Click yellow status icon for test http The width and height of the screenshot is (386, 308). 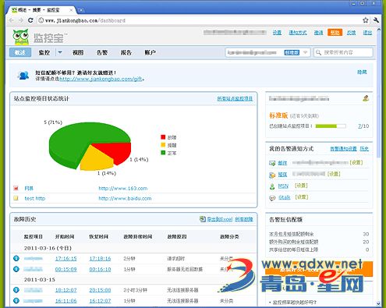[x=16, y=198]
